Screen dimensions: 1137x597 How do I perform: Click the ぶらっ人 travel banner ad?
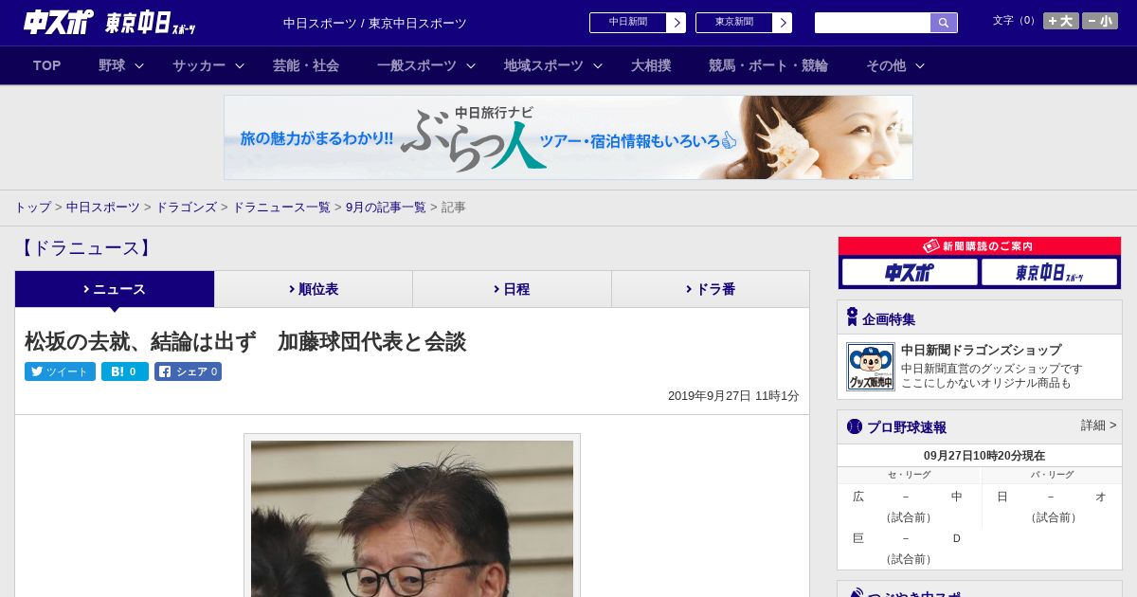click(568, 137)
